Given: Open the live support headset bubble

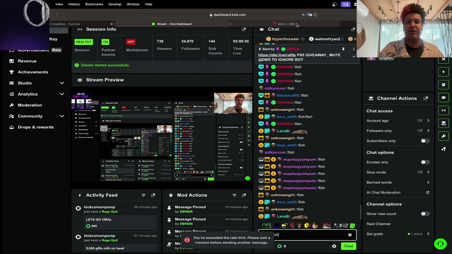Looking at the screenshot, I should (440, 244).
